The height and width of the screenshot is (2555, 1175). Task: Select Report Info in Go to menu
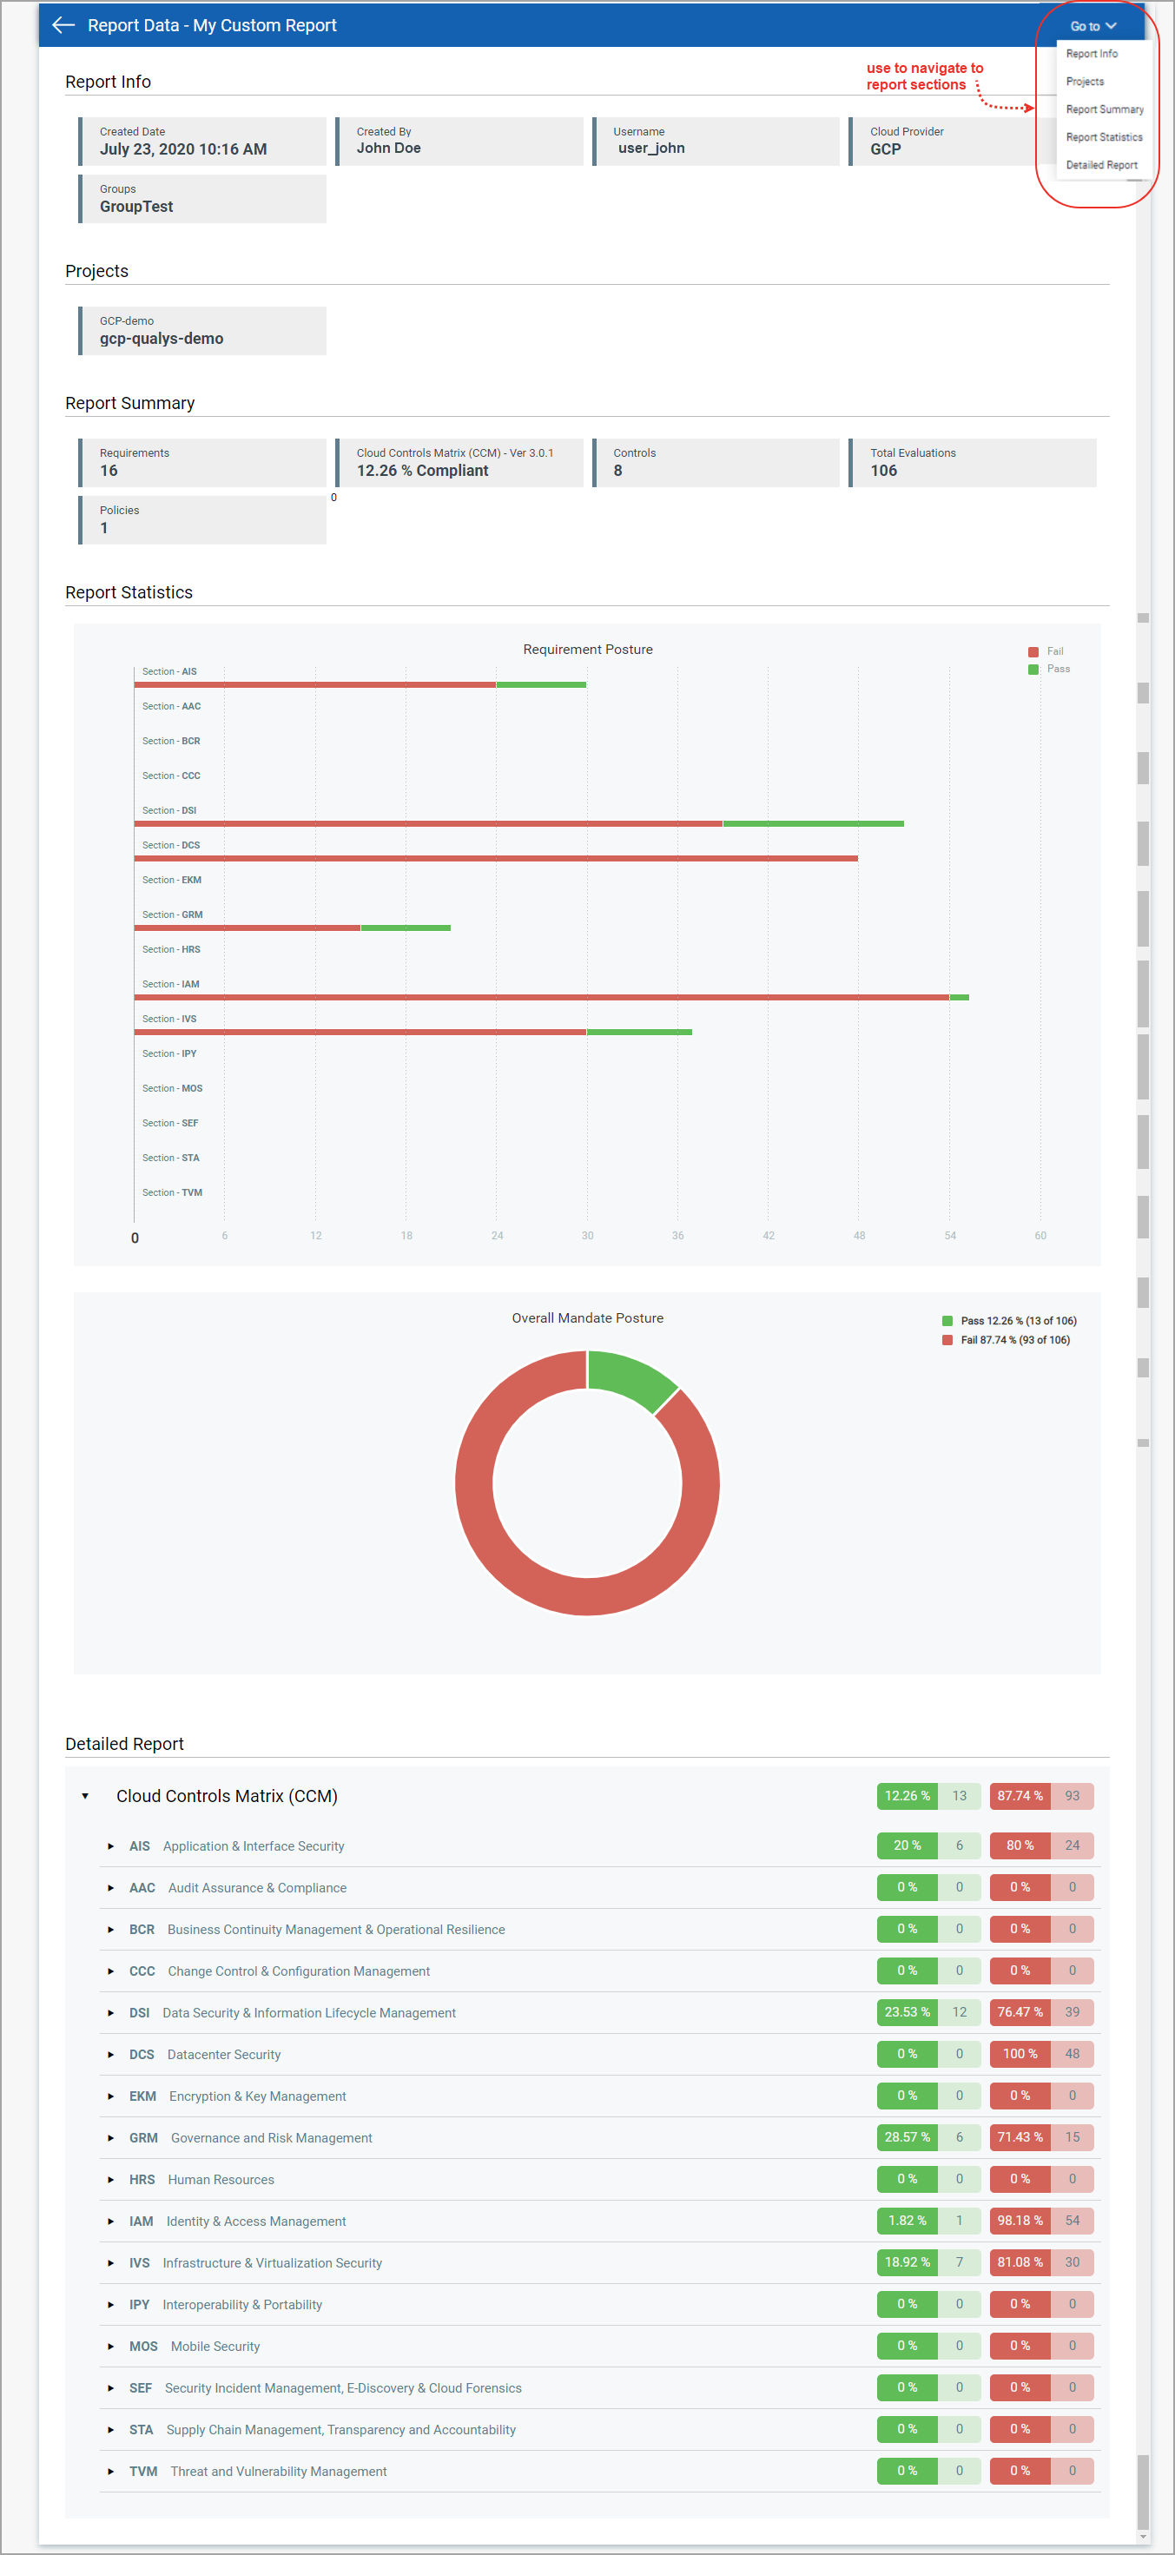point(1092,54)
